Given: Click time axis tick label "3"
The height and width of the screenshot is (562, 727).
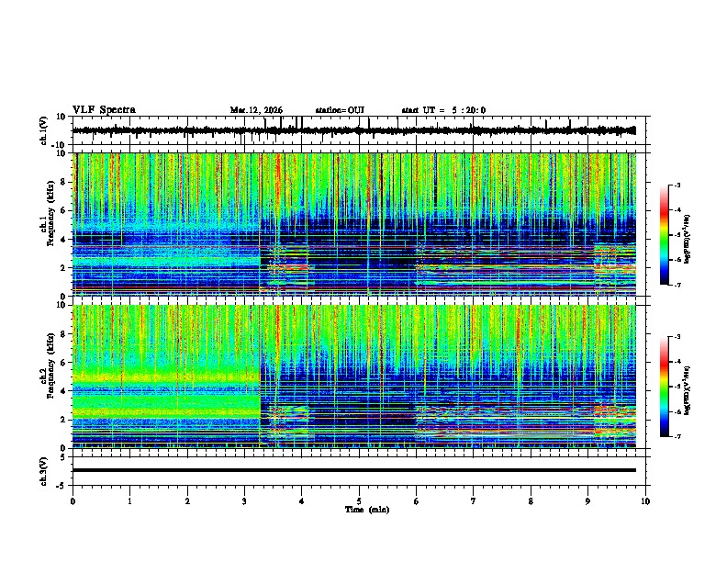Looking at the screenshot, I should click(244, 501).
